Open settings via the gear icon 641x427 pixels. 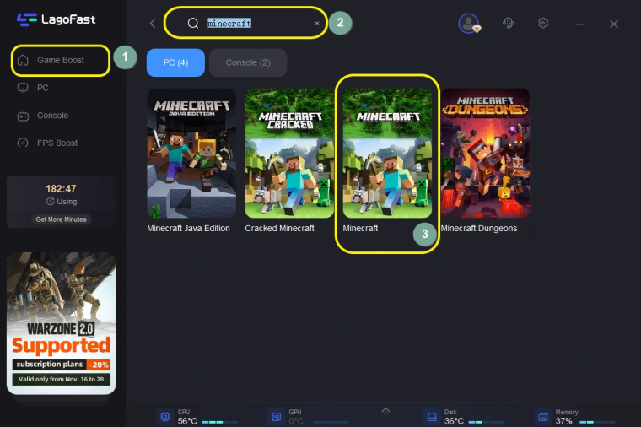coord(543,23)
